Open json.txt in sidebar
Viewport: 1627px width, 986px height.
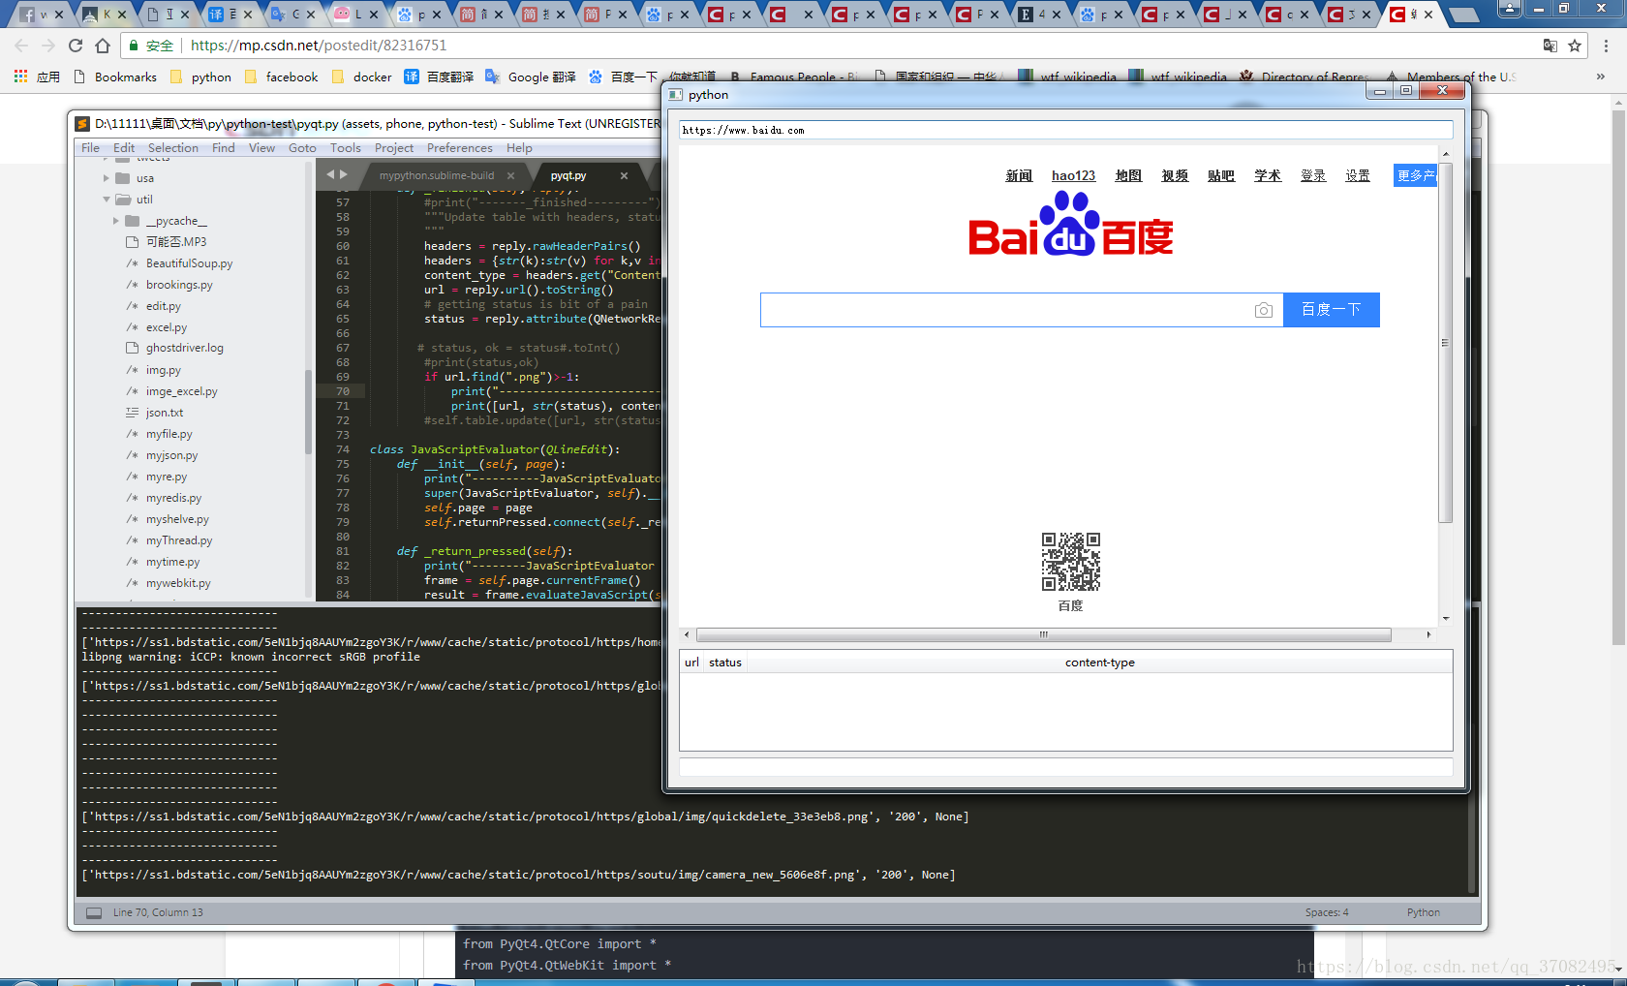coord(165,413)
